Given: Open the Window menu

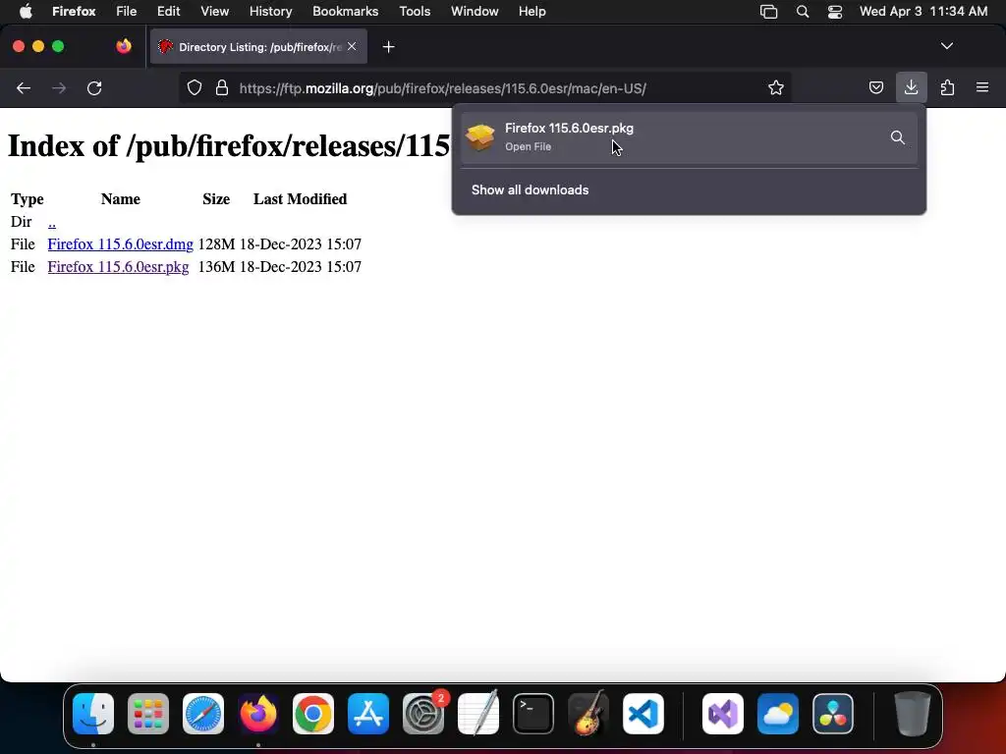Looking at the screenshot, I should (475, 11).
